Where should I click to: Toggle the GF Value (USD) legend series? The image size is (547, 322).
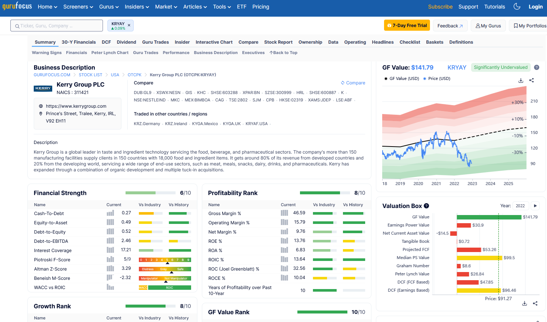(402, 78)
